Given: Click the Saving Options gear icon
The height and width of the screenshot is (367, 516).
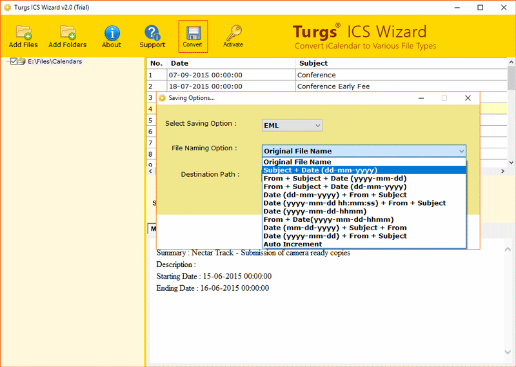Looking at the screenshot, I should coord(162,98).
